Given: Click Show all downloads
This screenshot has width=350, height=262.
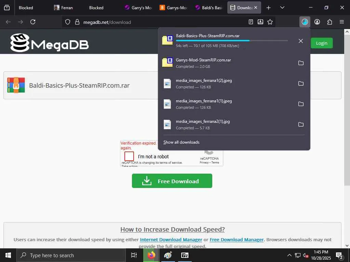Looking at the screenshot, I should tap(181, 142).
